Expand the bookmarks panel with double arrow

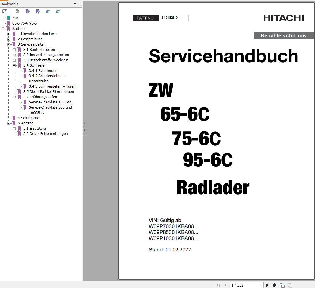pyautogui.click(x=75, y=4)
